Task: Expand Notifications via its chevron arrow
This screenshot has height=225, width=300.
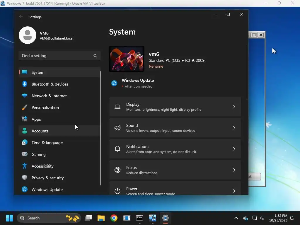Action: pyautogui.click(x=234, y=149)
